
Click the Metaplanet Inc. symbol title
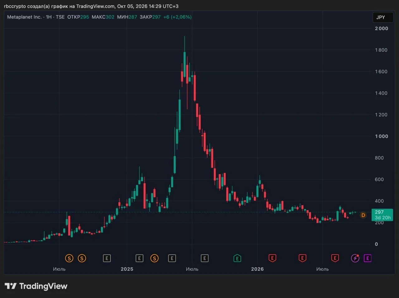[x=24, y=17]
